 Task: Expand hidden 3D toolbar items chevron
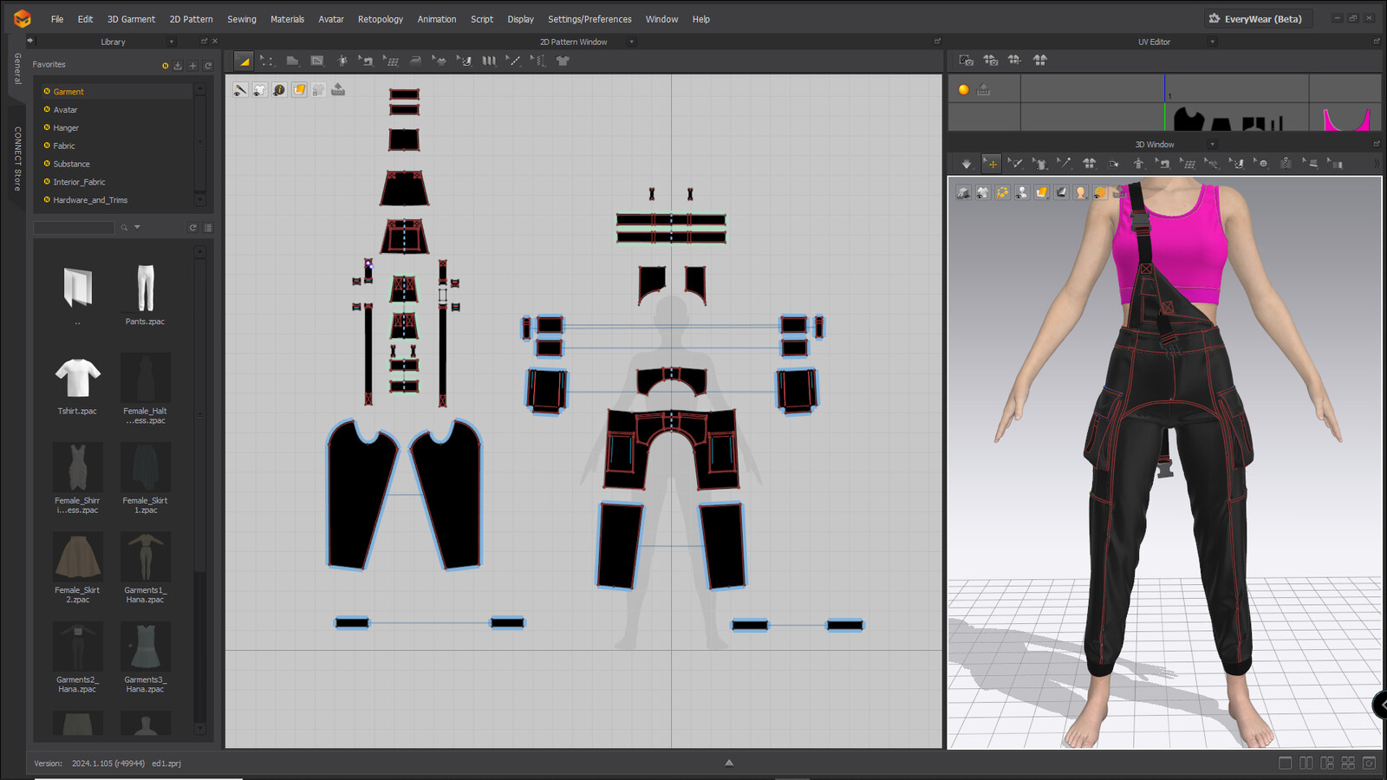click(x=1376, y=163)
